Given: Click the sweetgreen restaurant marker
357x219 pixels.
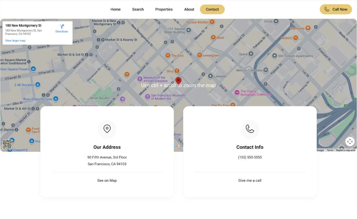Looking at the screenshot, I should (x=199, y=55).
